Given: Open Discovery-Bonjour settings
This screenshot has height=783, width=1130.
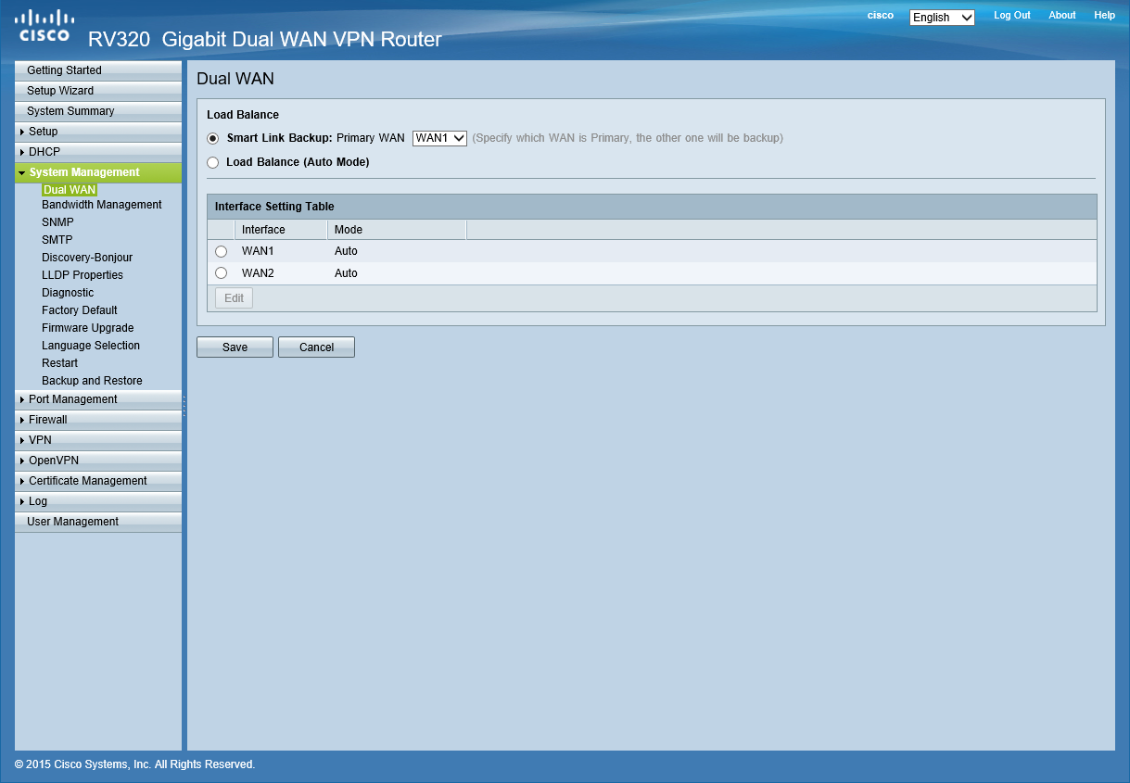Looking at the screenshot, I should coord(87,258).
